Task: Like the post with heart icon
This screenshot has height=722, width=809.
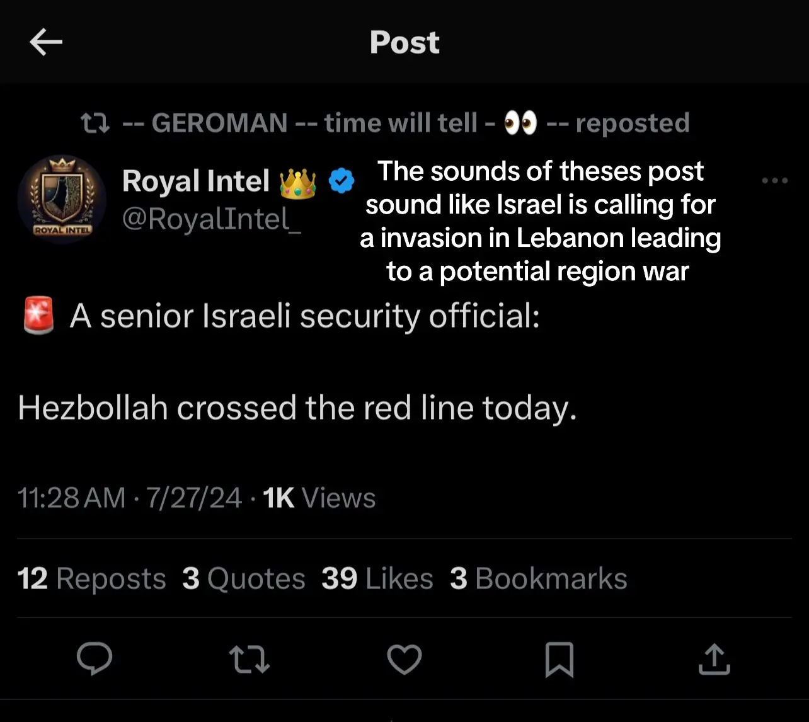Action: coord(404,659)
